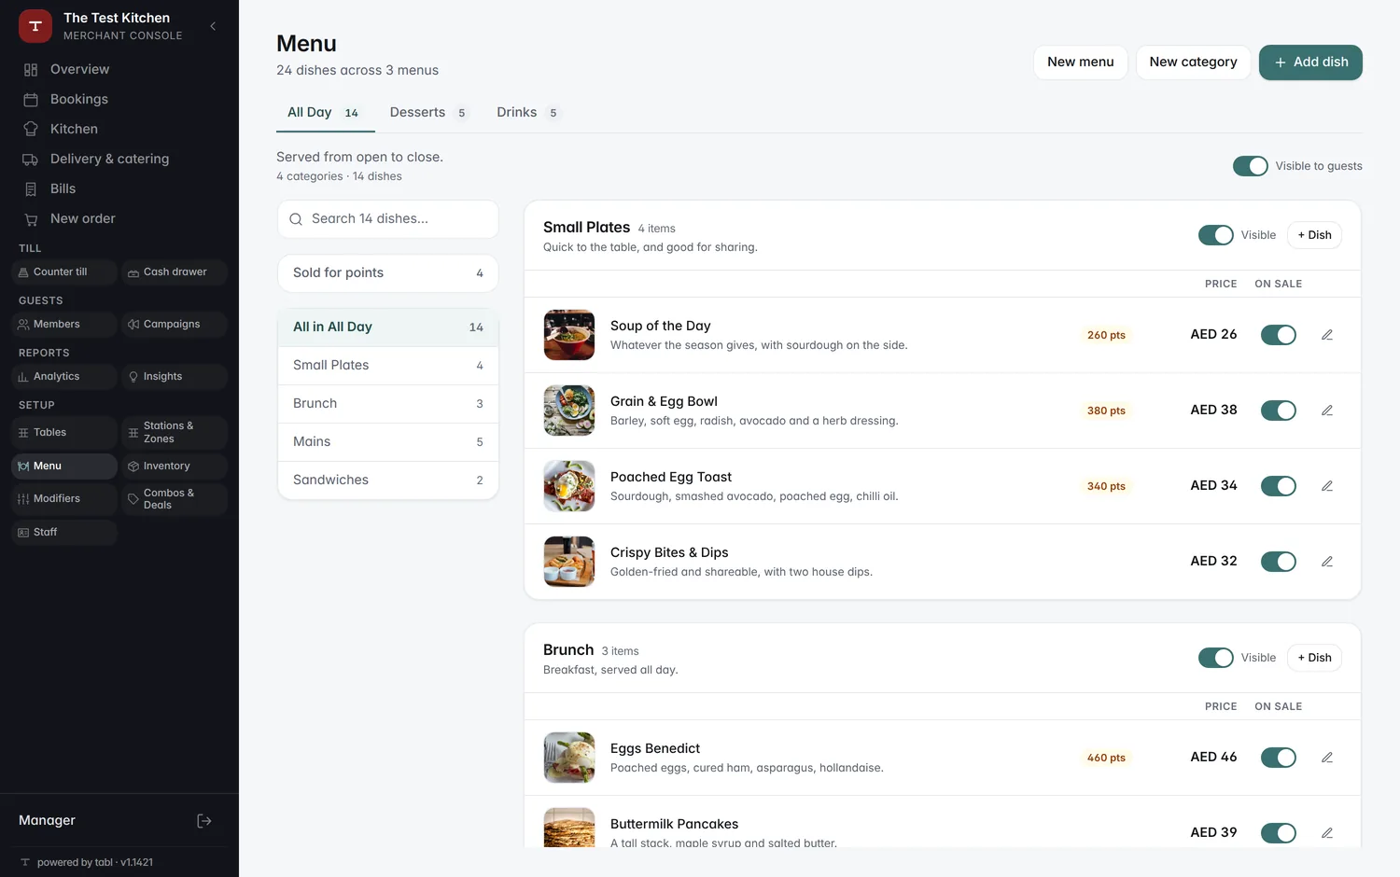Open Staff setup
Screen dimensions: 1400x877
(64, 533)
